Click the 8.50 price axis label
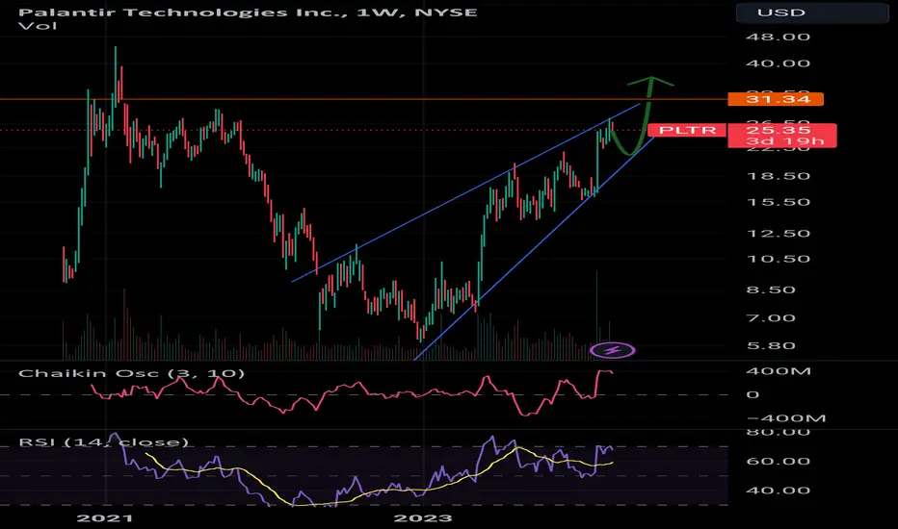 point(771,290)
